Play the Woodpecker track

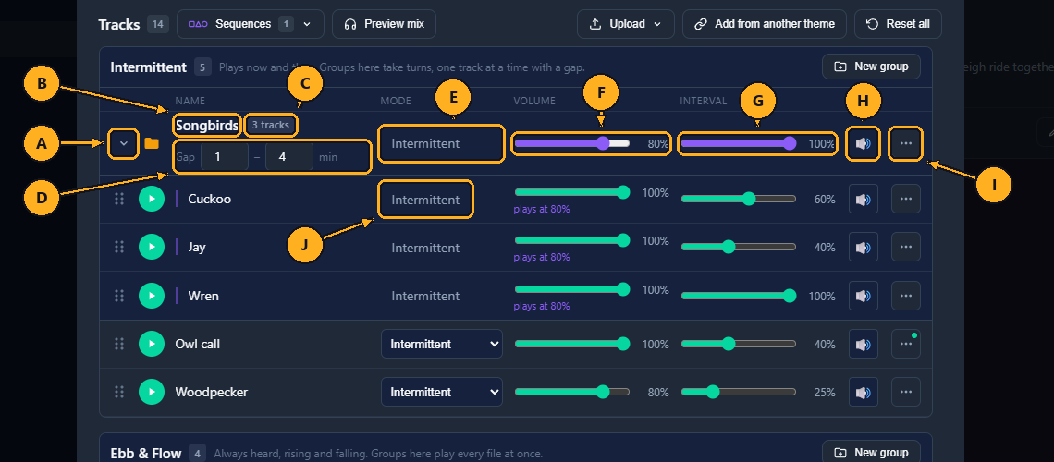tap(152, 392)
